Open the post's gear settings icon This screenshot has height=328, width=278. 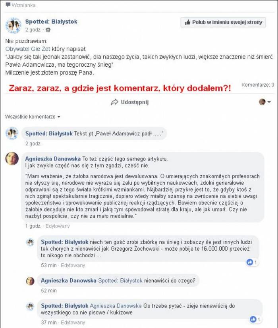click(48, 30)
